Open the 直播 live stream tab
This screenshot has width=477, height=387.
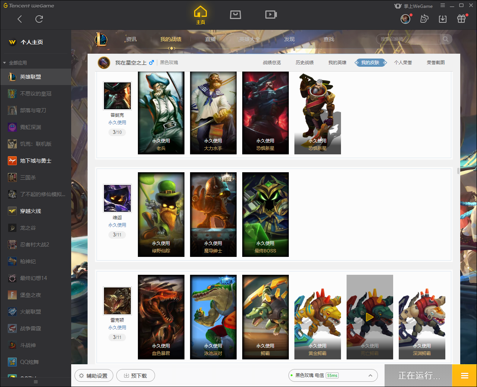click(x=210, y=39)
